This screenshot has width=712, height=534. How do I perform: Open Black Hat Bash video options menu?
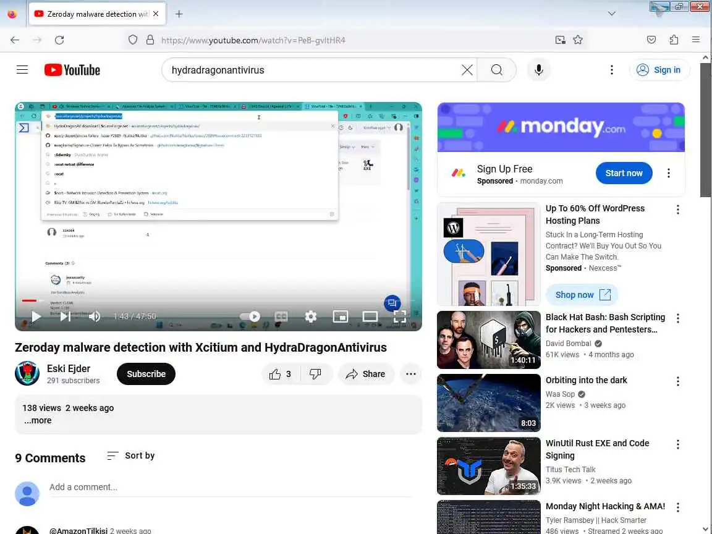coord(678,318)
